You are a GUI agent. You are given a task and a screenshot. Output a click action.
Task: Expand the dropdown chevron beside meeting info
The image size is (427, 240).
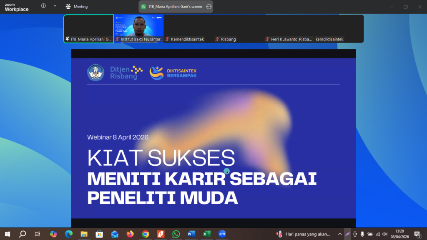point(55,6)
